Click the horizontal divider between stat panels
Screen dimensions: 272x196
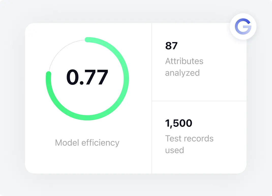199,101
